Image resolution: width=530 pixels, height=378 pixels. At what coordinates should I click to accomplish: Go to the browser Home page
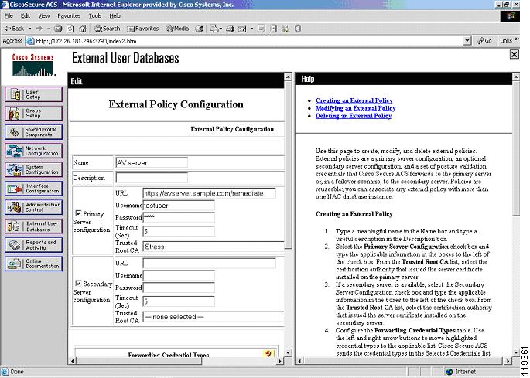coord(83,29)
